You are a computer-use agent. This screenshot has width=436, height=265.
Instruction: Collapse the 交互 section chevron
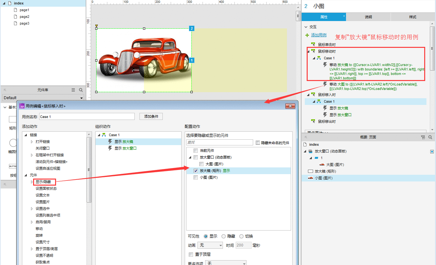point(306,27)
